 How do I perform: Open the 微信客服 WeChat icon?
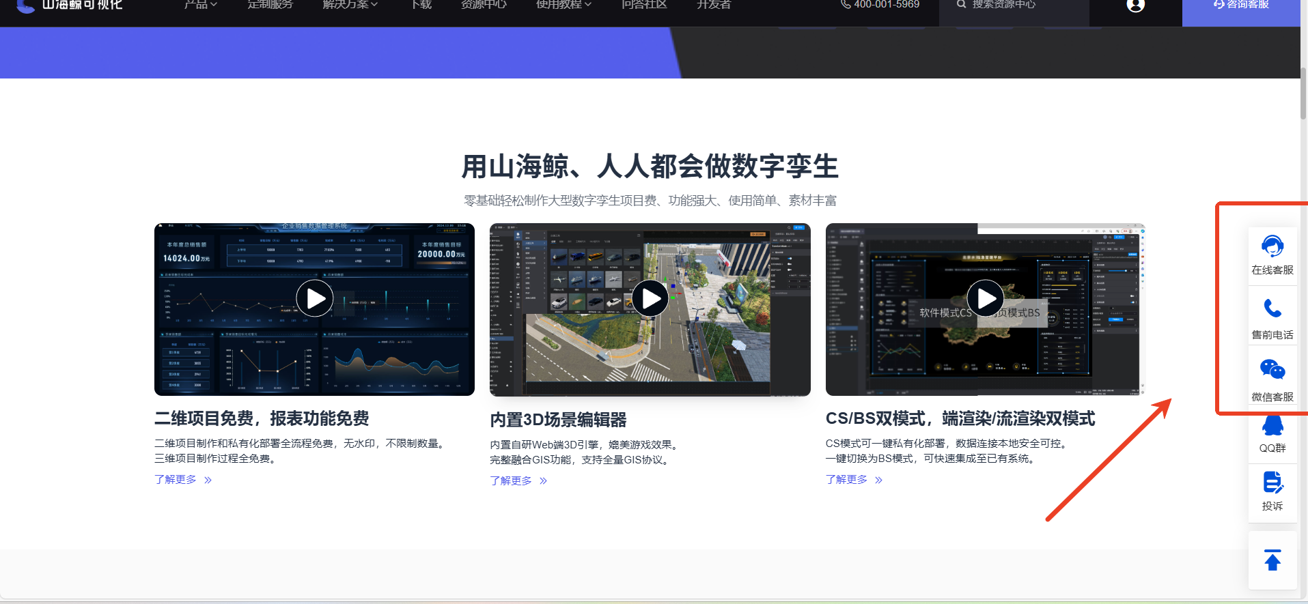point(1272,370)
